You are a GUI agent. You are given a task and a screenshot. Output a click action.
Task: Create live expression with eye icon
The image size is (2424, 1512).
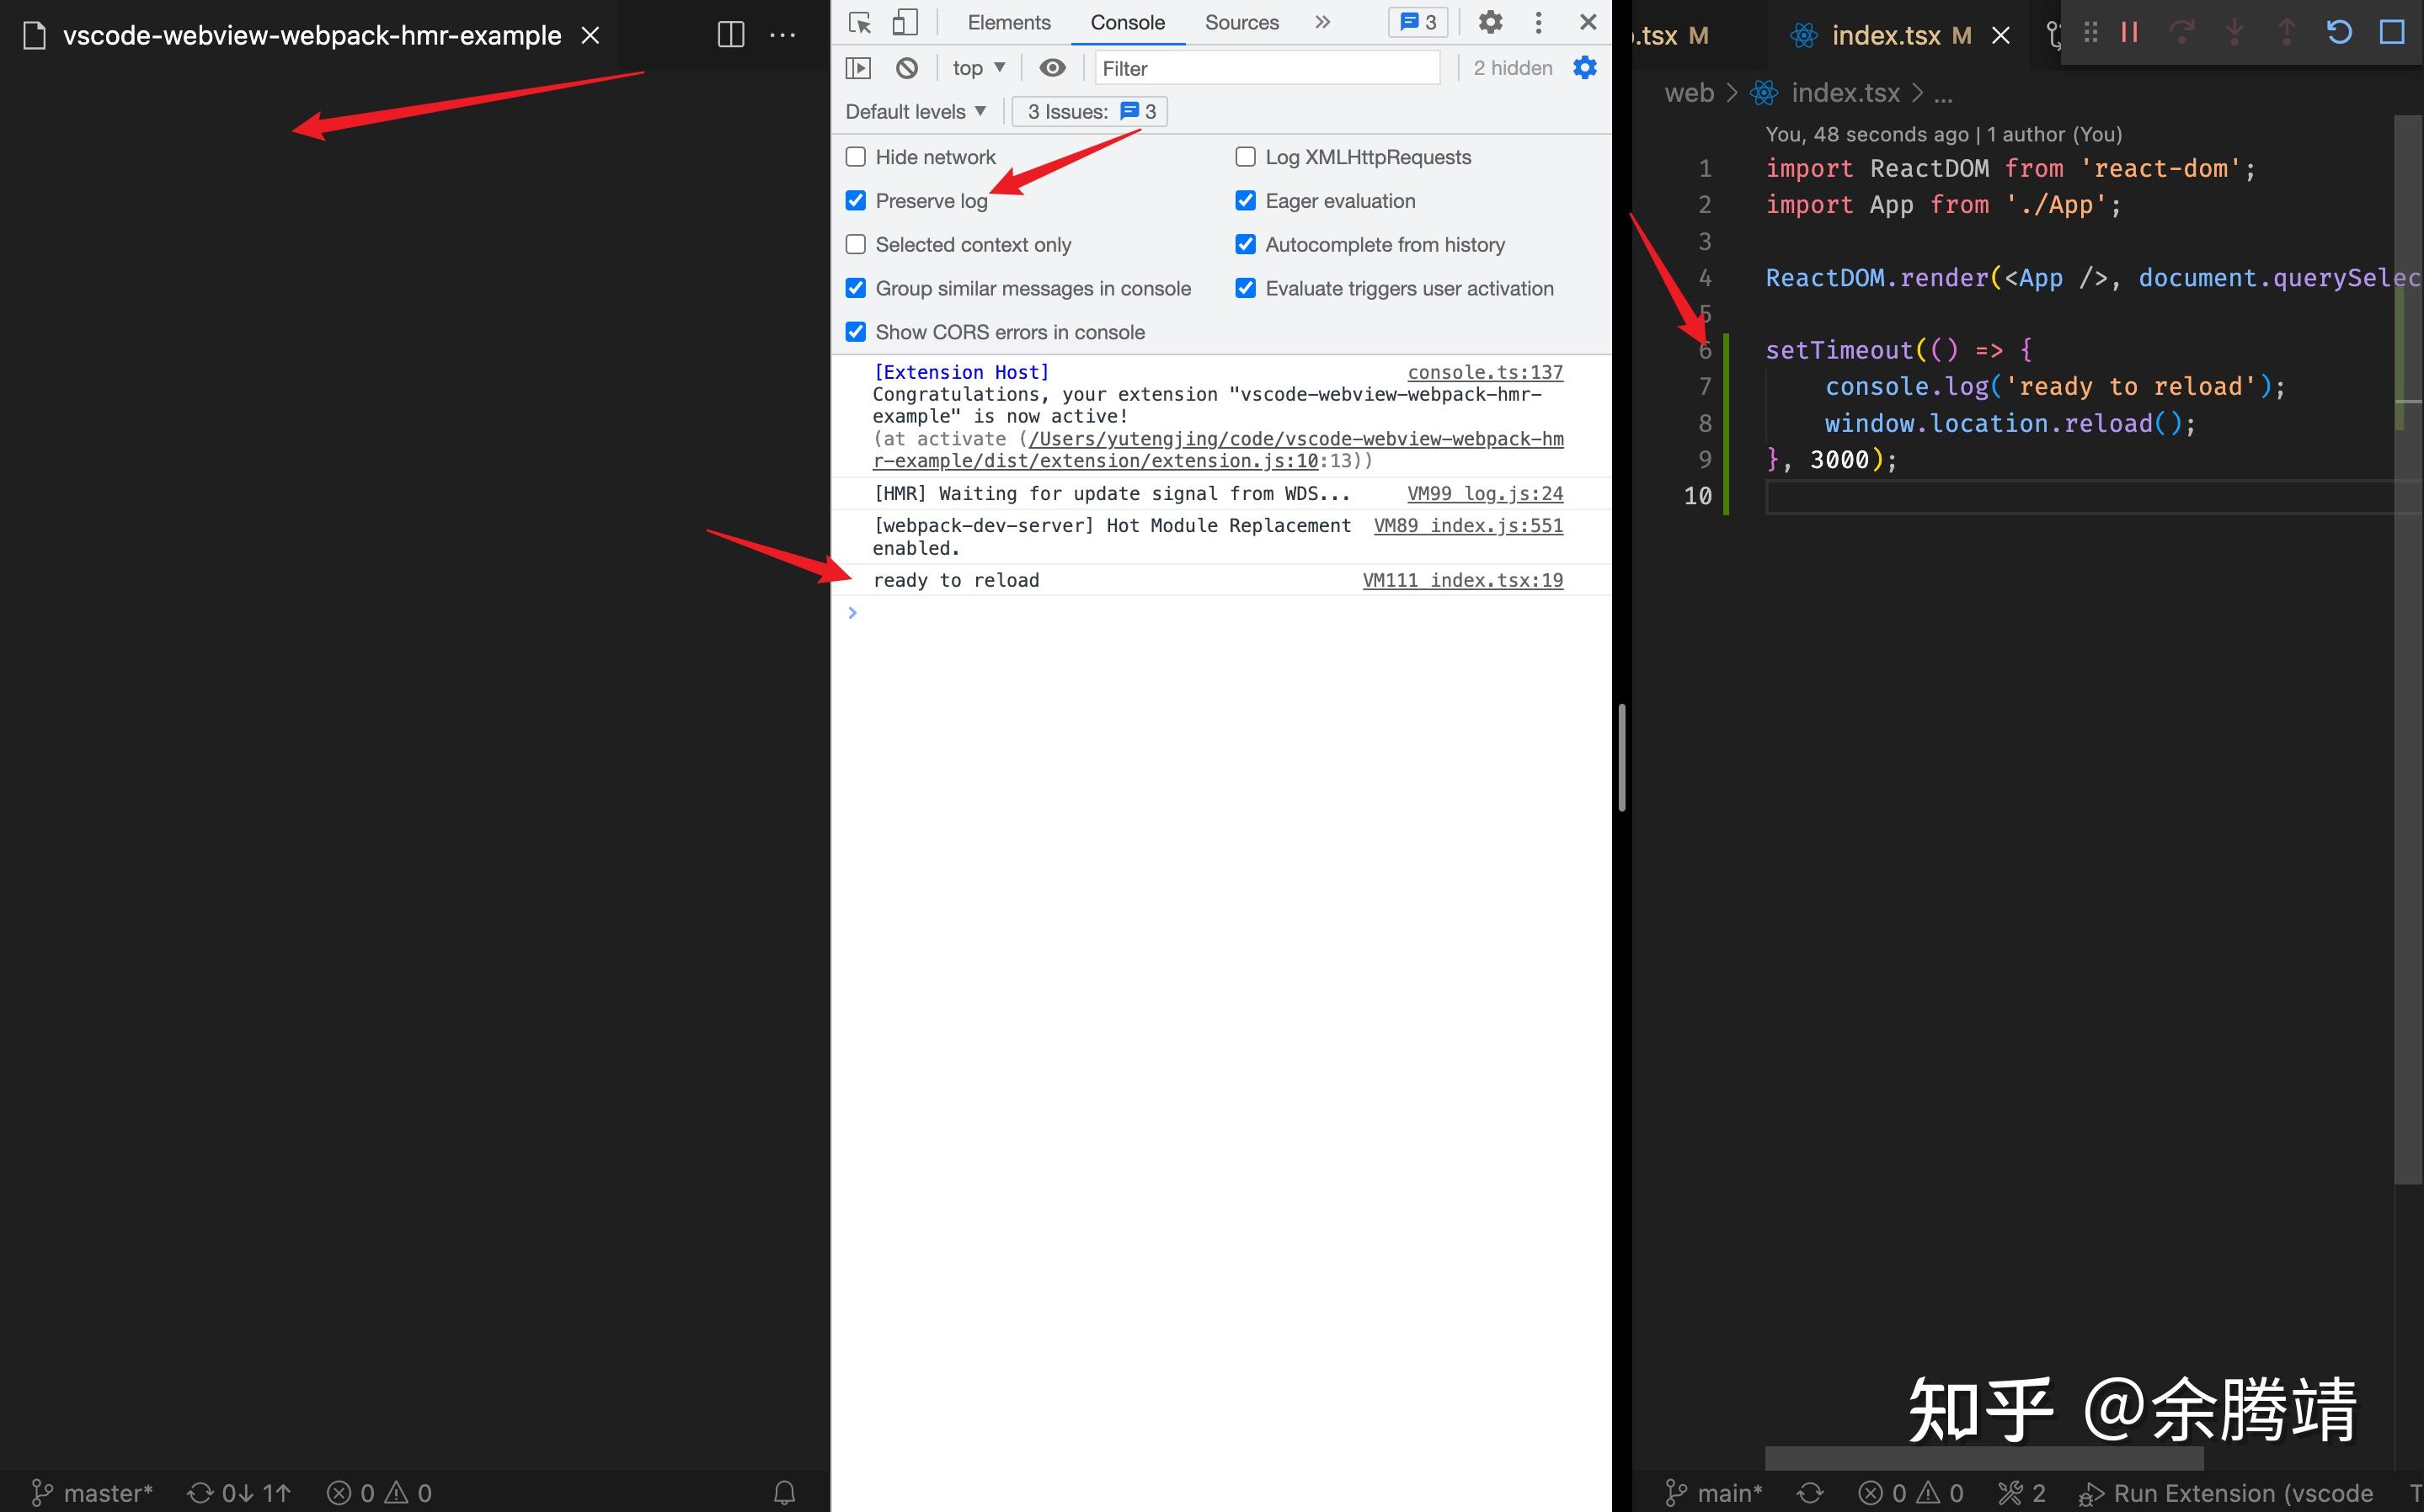click(x=1053, y=68)
